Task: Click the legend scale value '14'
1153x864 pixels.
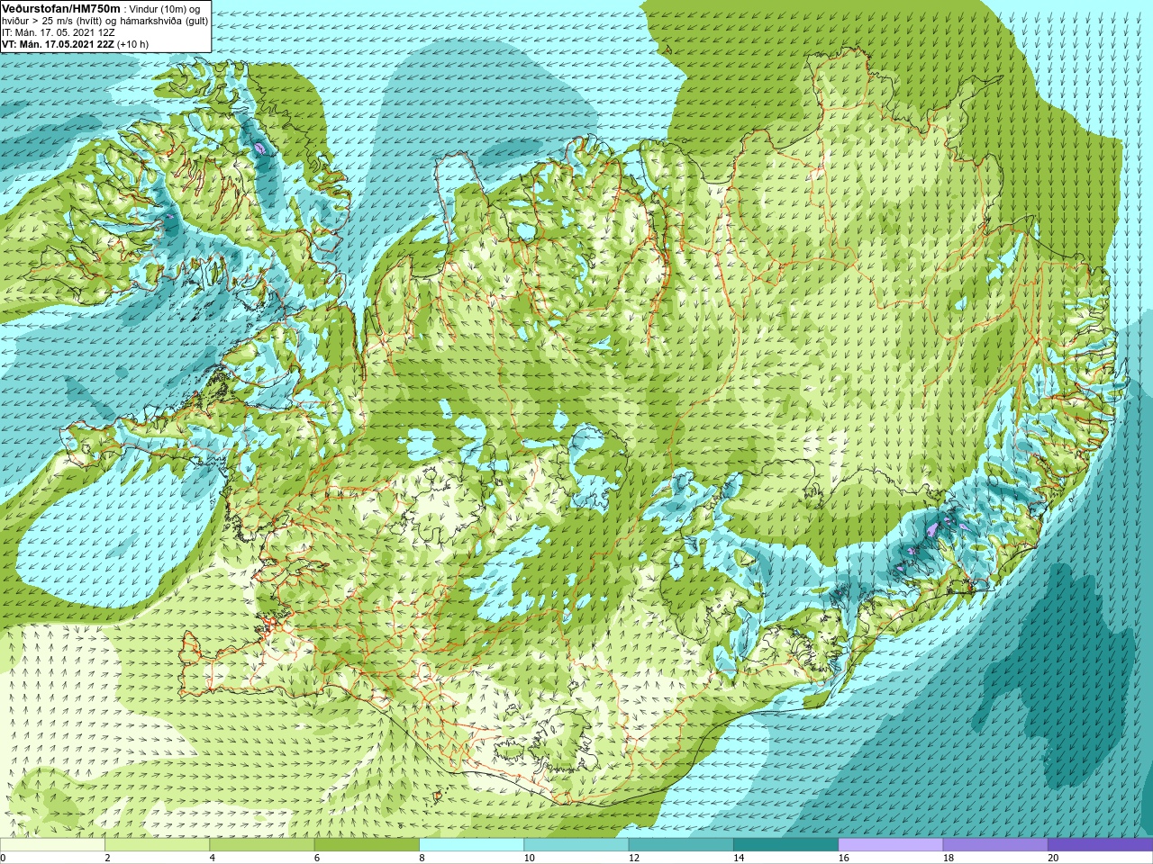Action: point(739,858)
